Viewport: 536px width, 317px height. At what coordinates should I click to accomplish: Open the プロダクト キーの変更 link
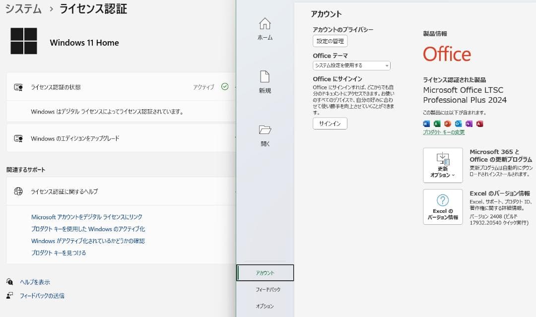(445, 131)
